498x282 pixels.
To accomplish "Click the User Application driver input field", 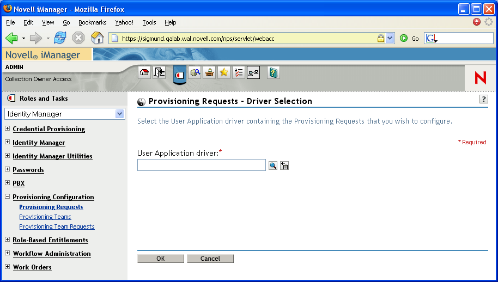I will [202, 165].
